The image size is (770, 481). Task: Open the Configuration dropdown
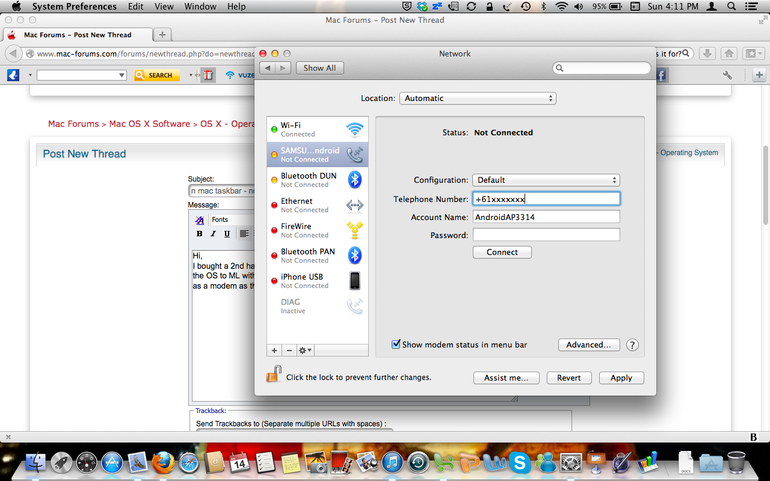click(x=546, y=180)
